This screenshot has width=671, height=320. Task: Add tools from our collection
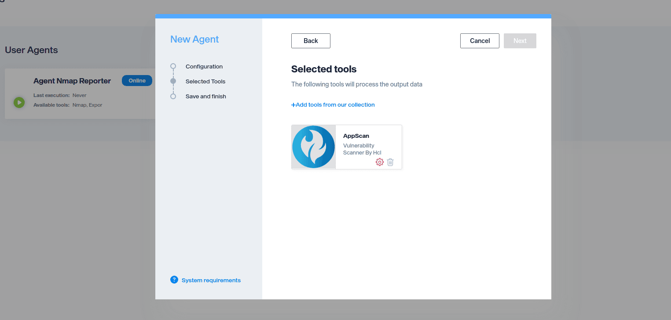tap(333, 105)
